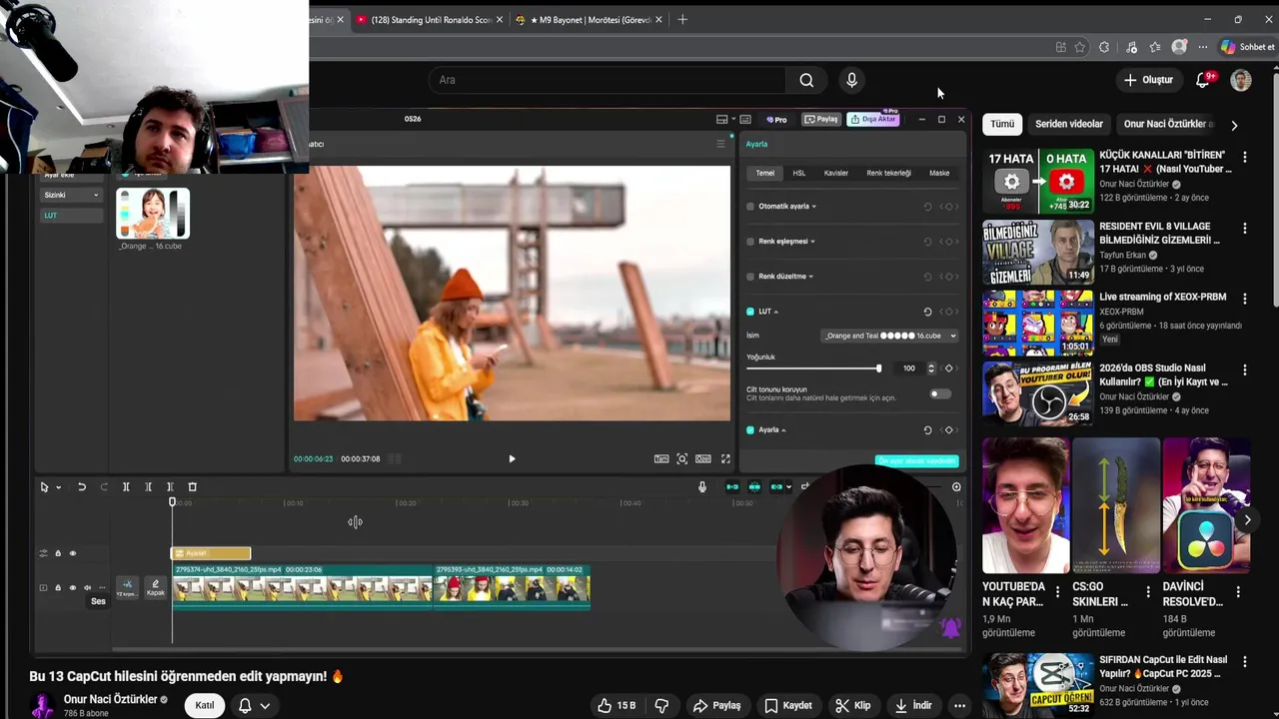1279x719 pixels.
Task: Click the Dışa Aktar export button
Action: click(x=874, y=119)
